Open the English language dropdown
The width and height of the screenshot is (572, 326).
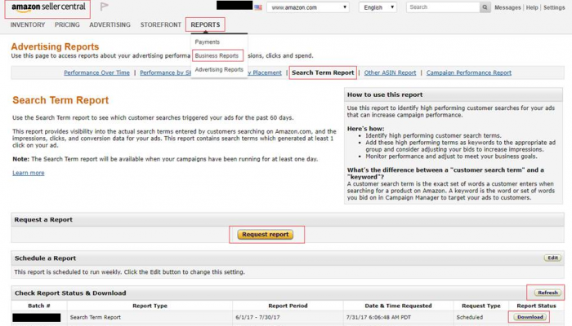pyautogui.click(x=378, y=7)
